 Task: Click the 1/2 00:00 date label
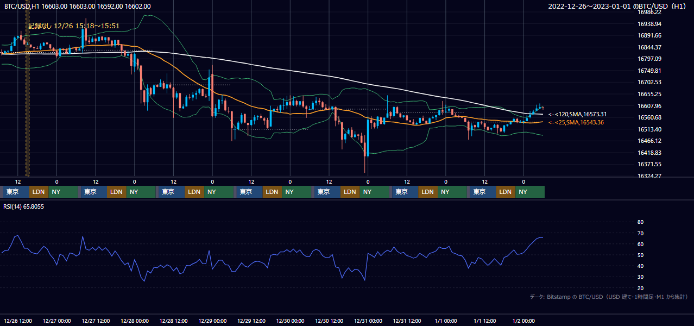[x=524, y=321]
